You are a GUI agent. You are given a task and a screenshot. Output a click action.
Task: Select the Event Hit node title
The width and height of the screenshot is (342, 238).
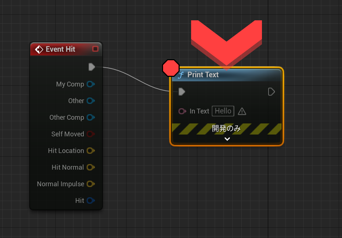[x=61, y=49]
